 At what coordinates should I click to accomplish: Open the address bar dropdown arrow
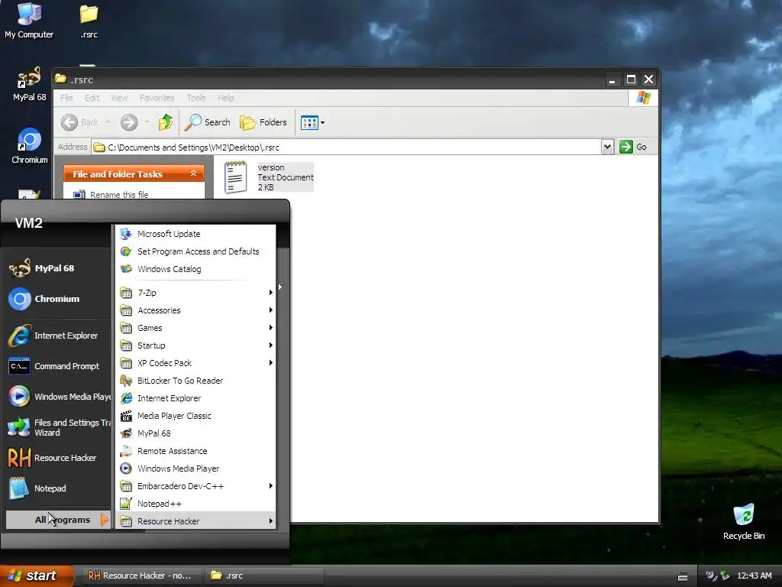click(607, 147)
